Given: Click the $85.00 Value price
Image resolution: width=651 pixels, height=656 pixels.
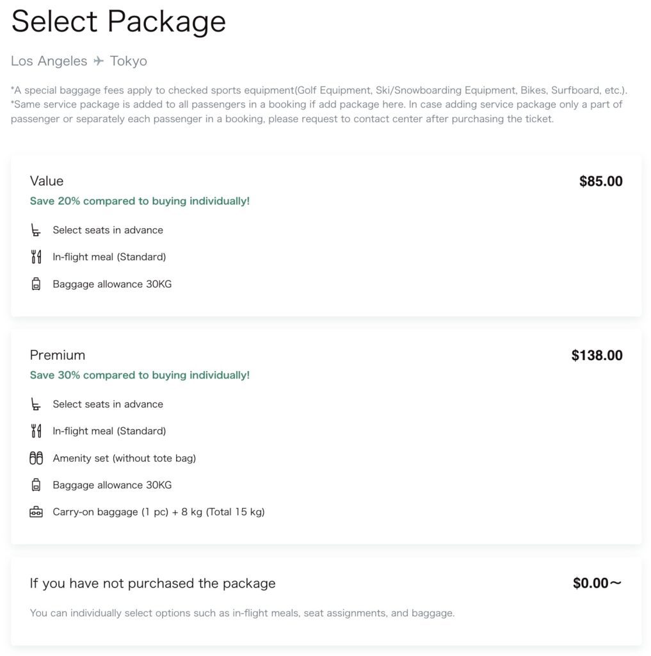Looking at the screenshot, I should (600, 181).
